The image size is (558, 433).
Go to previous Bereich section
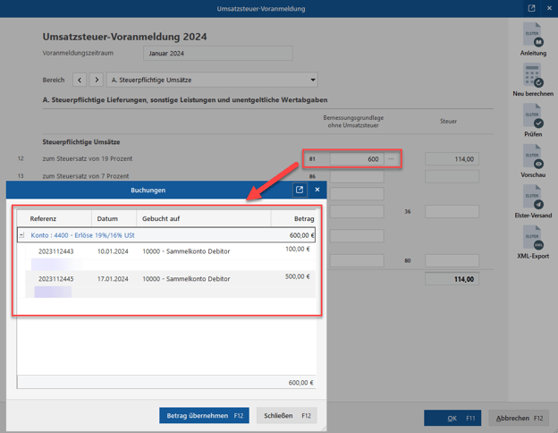80,80
